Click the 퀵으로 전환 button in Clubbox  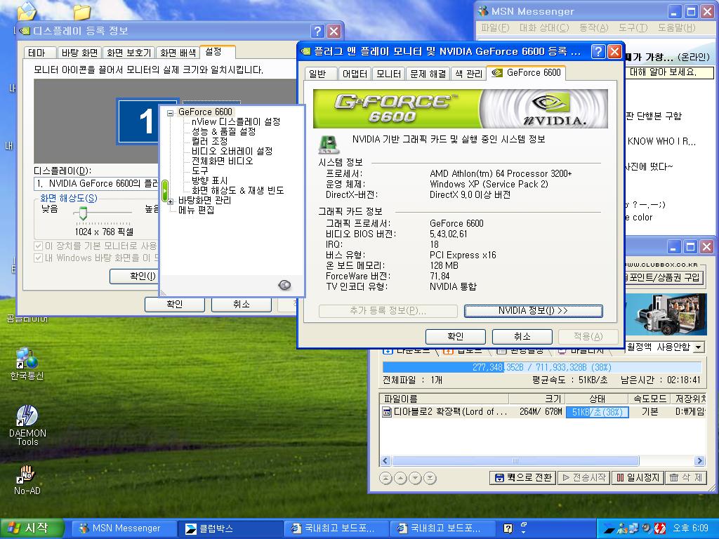coord(522,477)
